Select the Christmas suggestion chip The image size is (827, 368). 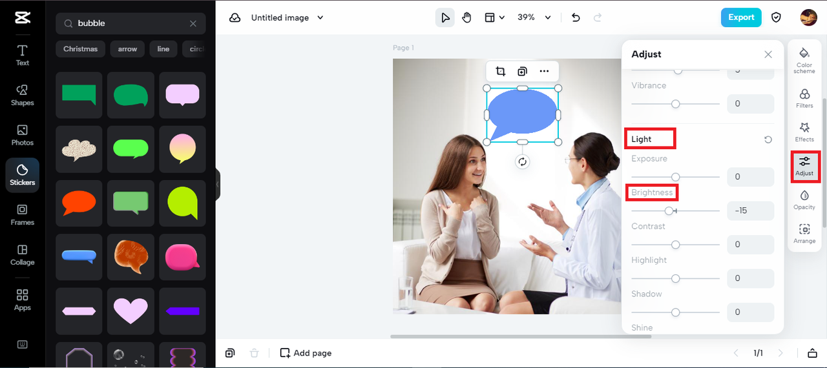coord(81,49)
